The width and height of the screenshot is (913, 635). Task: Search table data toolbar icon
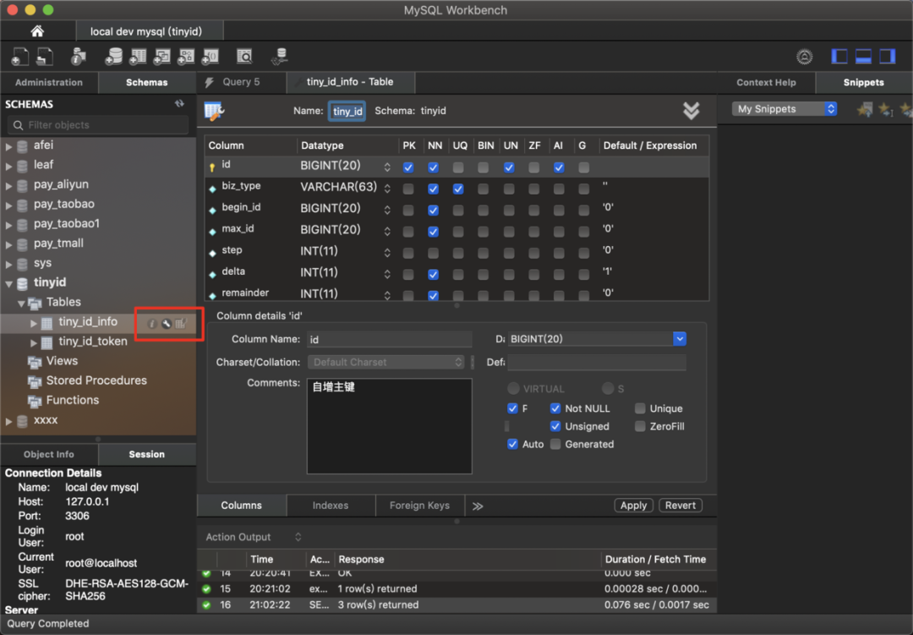pos(244,57)
